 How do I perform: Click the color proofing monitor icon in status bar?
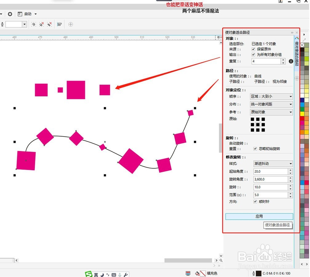coord(188,274)
